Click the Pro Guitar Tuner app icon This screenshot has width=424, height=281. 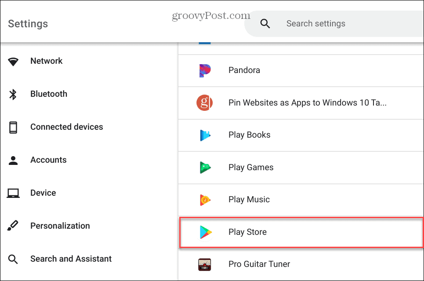pyautogui.click(x=204, y=264)
